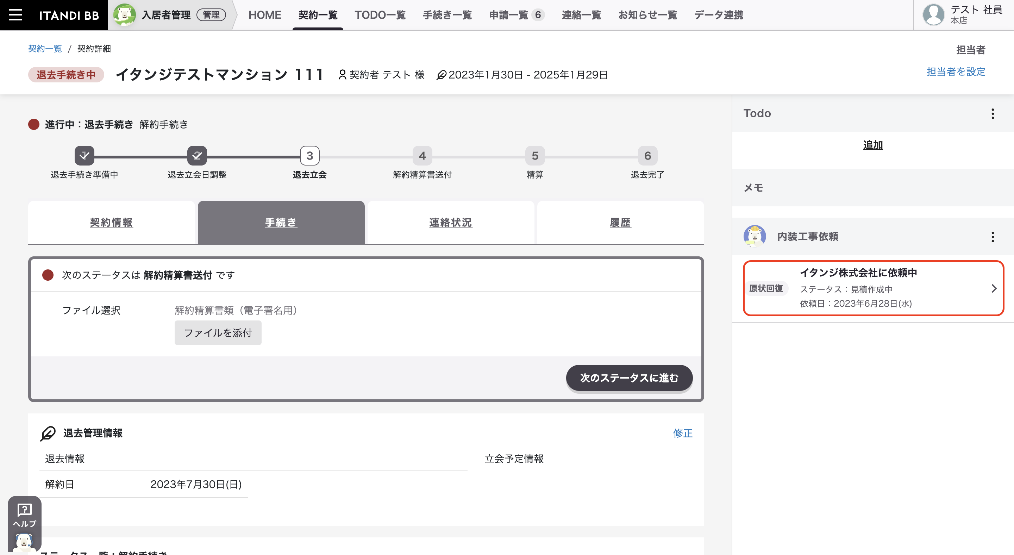Click the property title イタンジテストマンション 111

220,75
